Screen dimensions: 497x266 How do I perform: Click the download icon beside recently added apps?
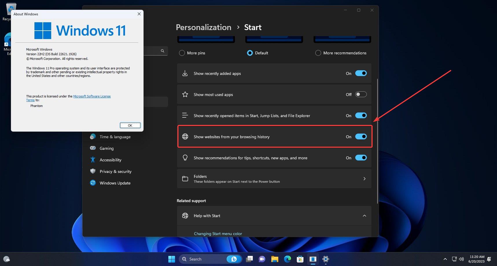(x=185, y=73)
